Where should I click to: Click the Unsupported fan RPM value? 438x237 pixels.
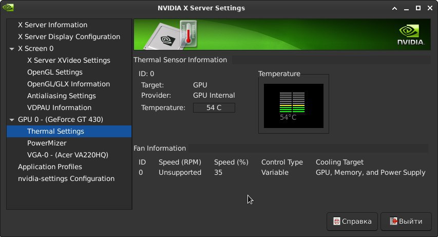point(180,173)
